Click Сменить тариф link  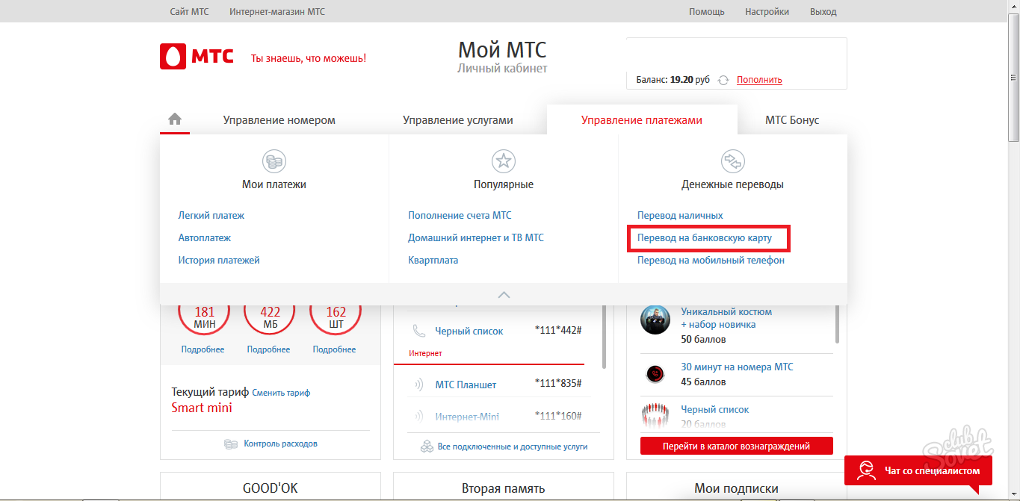point(281,393)
